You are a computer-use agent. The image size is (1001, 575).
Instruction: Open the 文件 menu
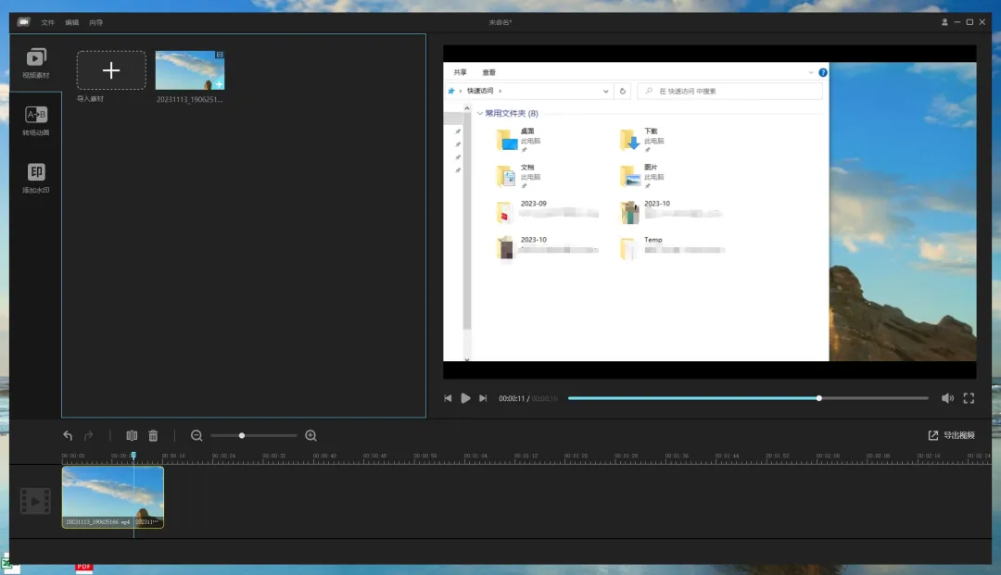coord(48,22)
